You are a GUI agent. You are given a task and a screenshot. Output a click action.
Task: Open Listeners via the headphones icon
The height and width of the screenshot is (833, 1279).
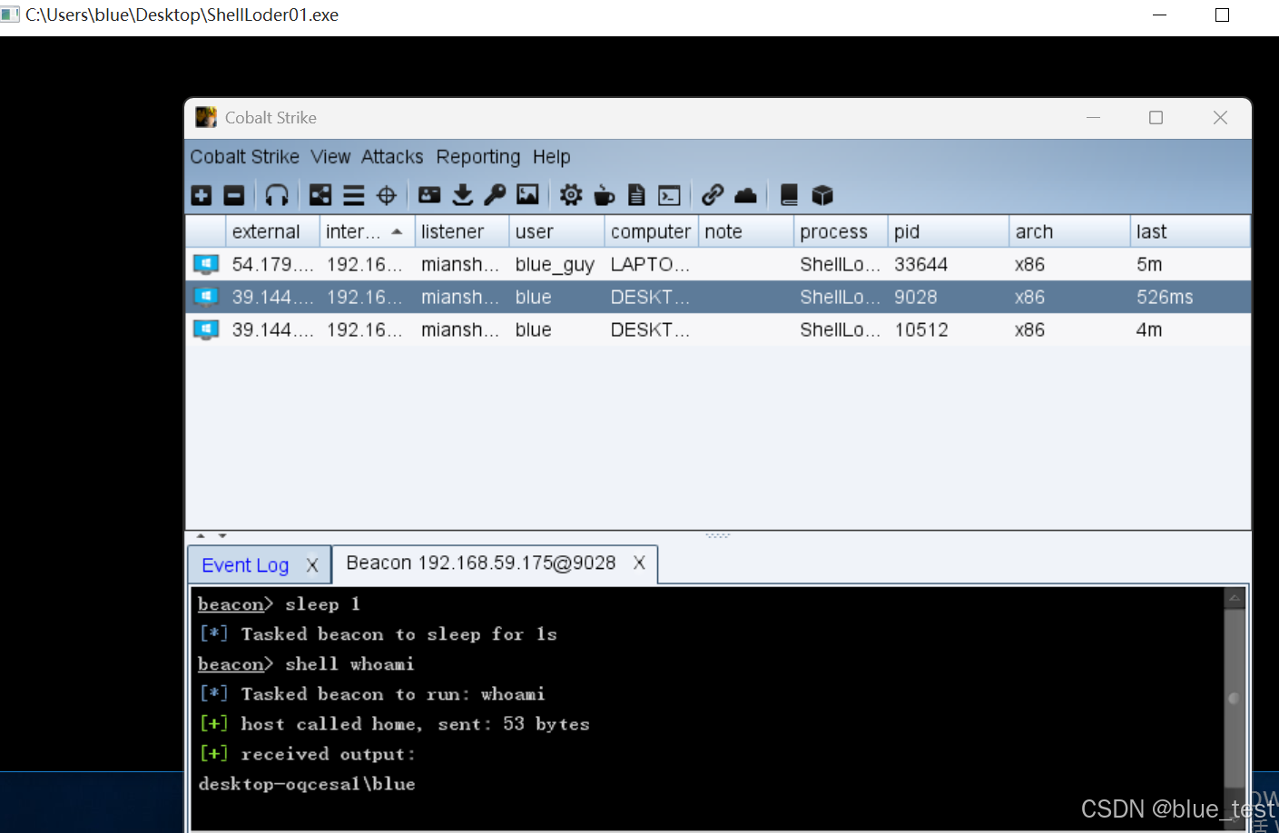(x=277, y=194)
